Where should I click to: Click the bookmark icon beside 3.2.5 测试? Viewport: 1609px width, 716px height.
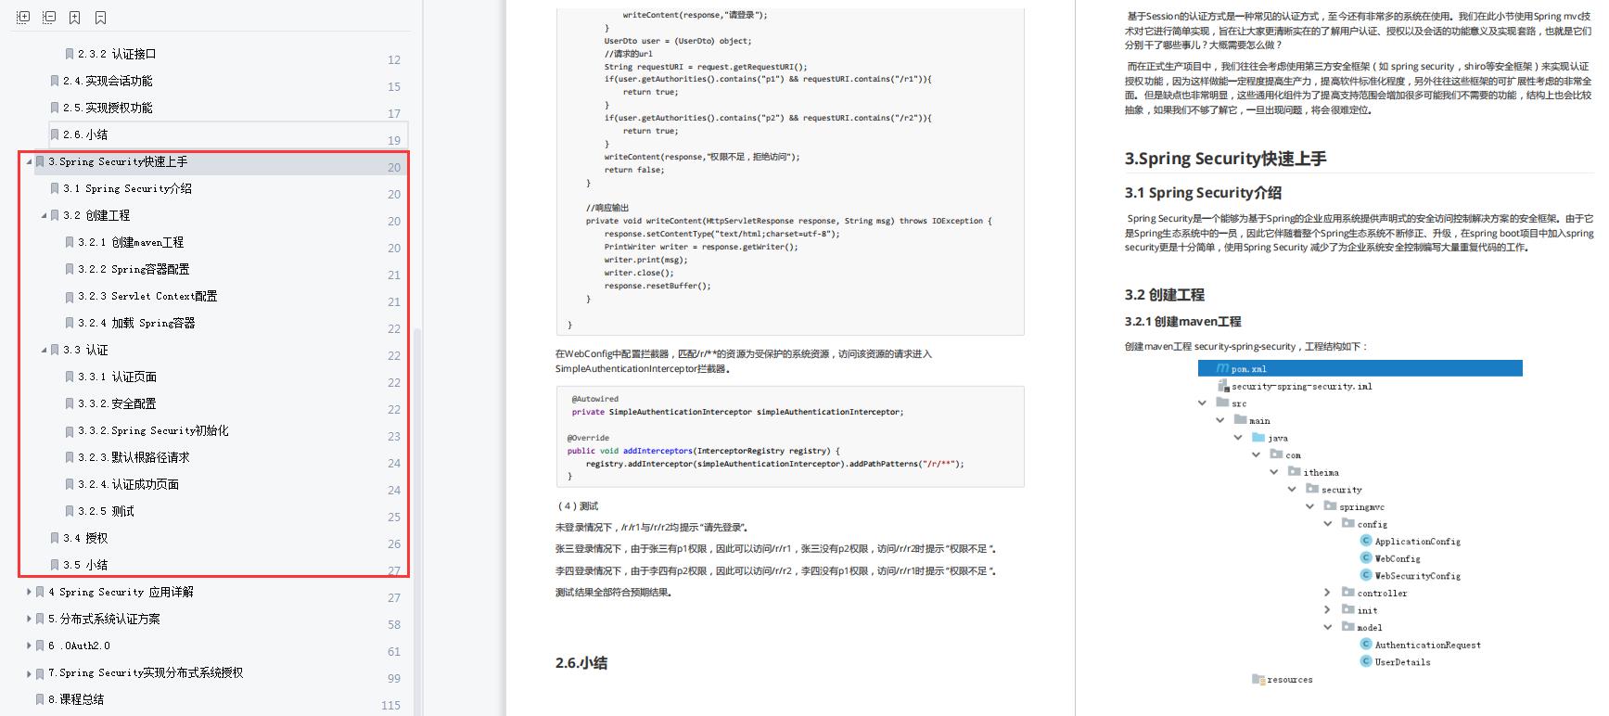coord(70,511)
